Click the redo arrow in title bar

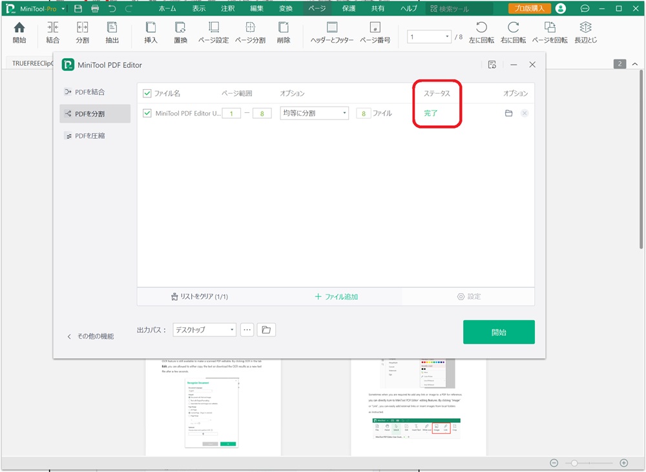tap(129, 8)
